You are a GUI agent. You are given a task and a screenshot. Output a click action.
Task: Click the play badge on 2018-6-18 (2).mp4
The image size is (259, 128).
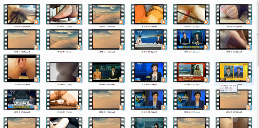[x=206, y=108]
